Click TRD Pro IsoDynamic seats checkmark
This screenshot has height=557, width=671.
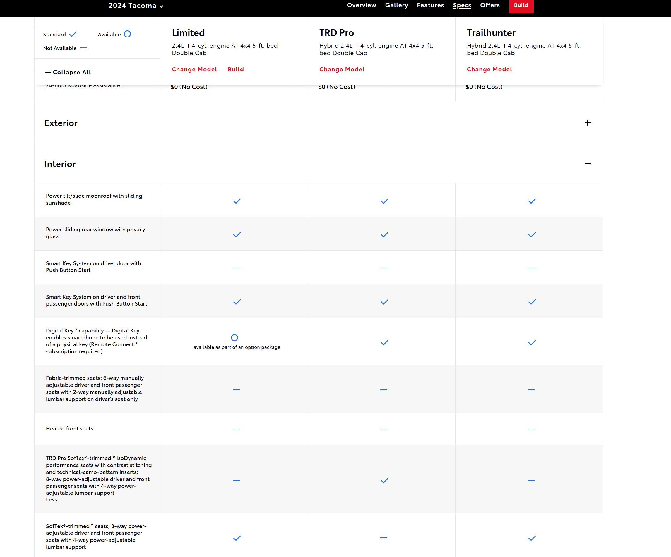tap(384, 480)
